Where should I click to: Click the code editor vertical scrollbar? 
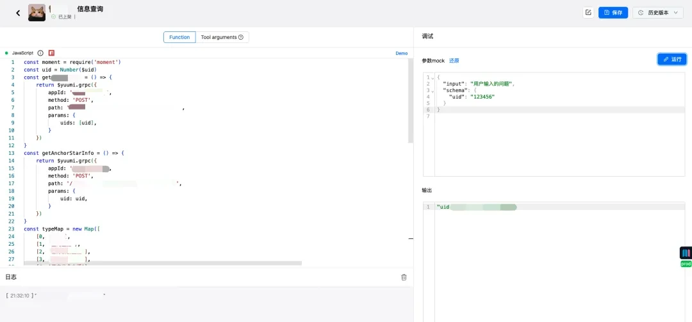(411, 101)
